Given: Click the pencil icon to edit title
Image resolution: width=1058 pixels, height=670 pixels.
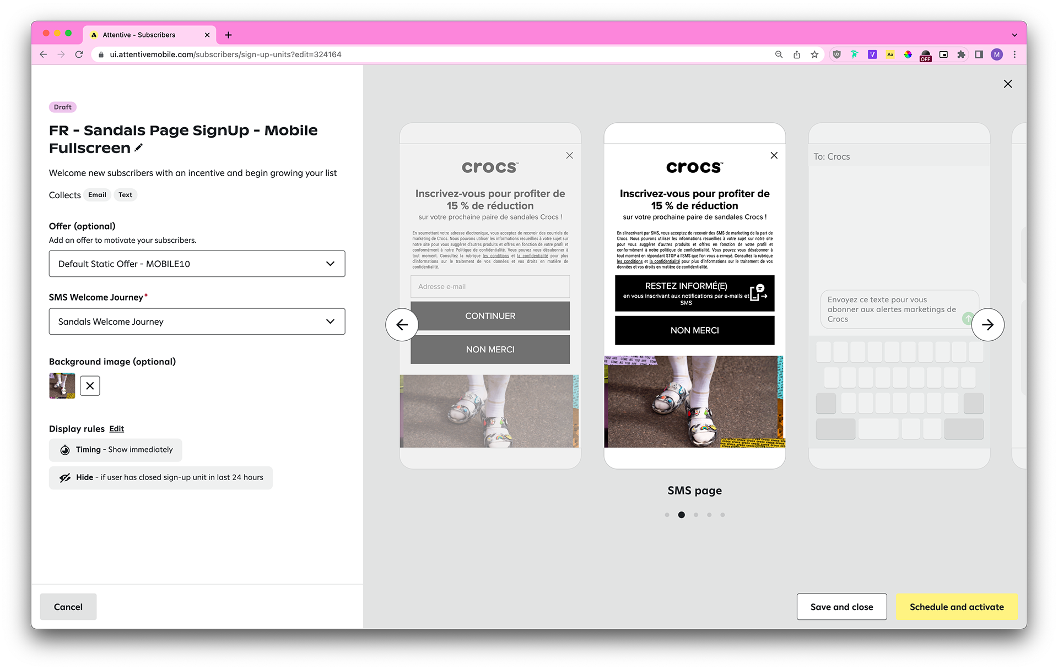Looking at the screenshot, I should point(139,148).
